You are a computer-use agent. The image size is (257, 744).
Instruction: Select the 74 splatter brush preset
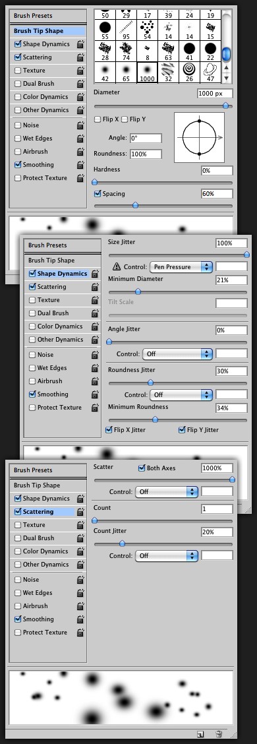click(126, 51)
